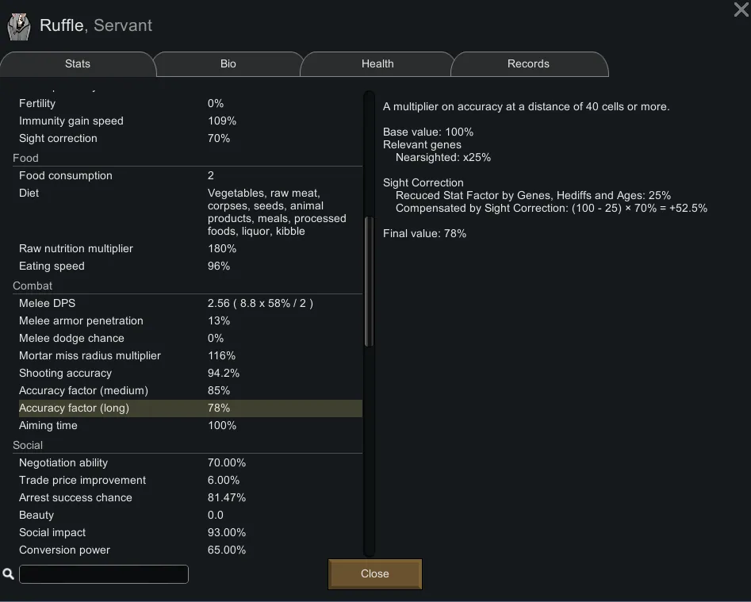Click the Immunity gain speed row

click(x=189, y=121)
